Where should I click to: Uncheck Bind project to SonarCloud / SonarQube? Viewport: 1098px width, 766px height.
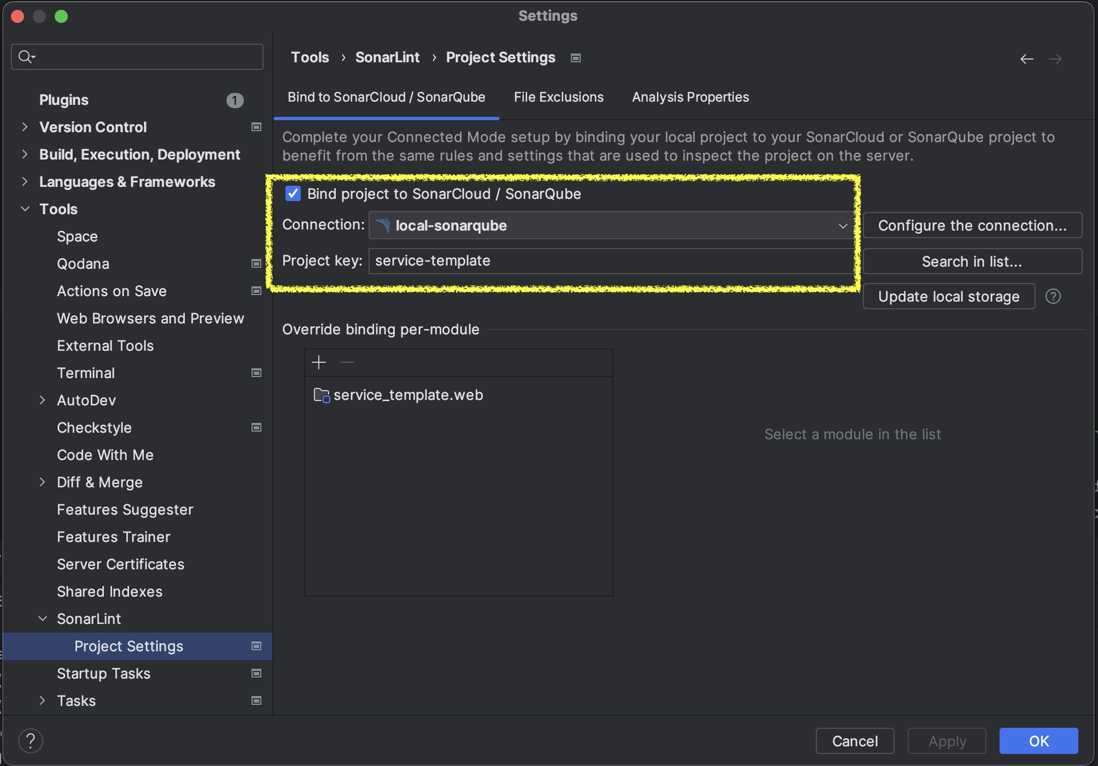pos(293,194)
